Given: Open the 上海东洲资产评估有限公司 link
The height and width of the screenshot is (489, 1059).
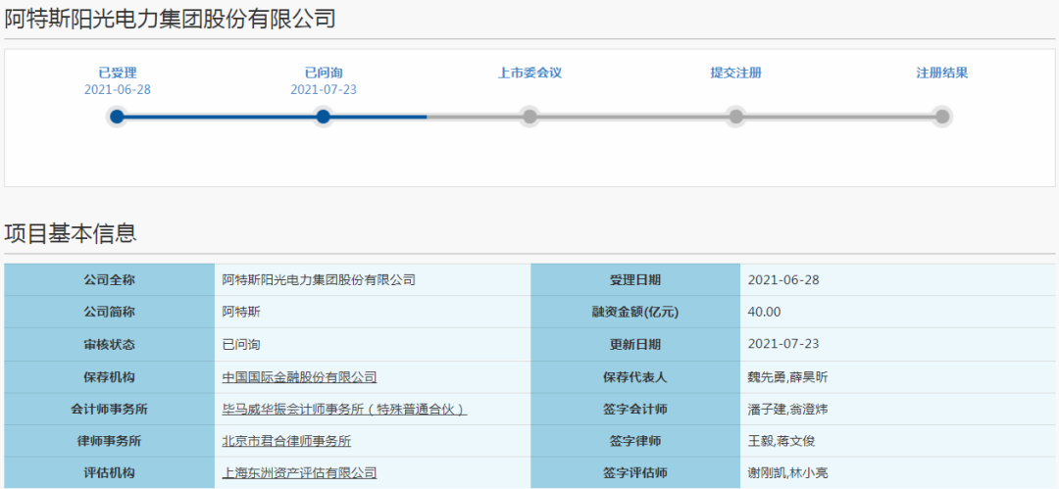Looking at the screenshot, I should tap(299, 473).
